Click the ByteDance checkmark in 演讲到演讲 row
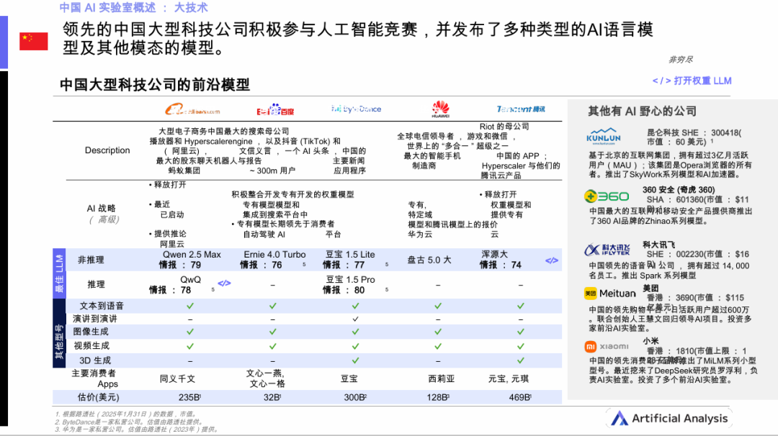 tap(355, 319)
